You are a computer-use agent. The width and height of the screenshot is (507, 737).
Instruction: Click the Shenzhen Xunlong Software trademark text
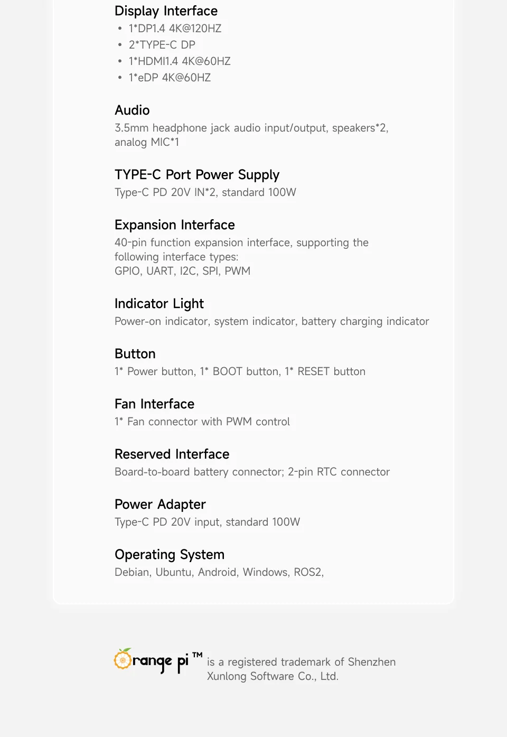click(x=301, y=669)
